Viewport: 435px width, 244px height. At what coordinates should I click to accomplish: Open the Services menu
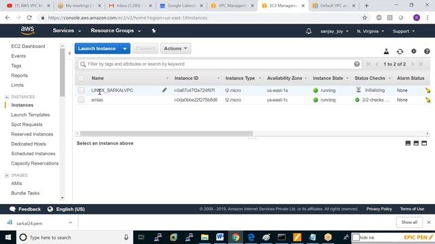tap(67, 30)
